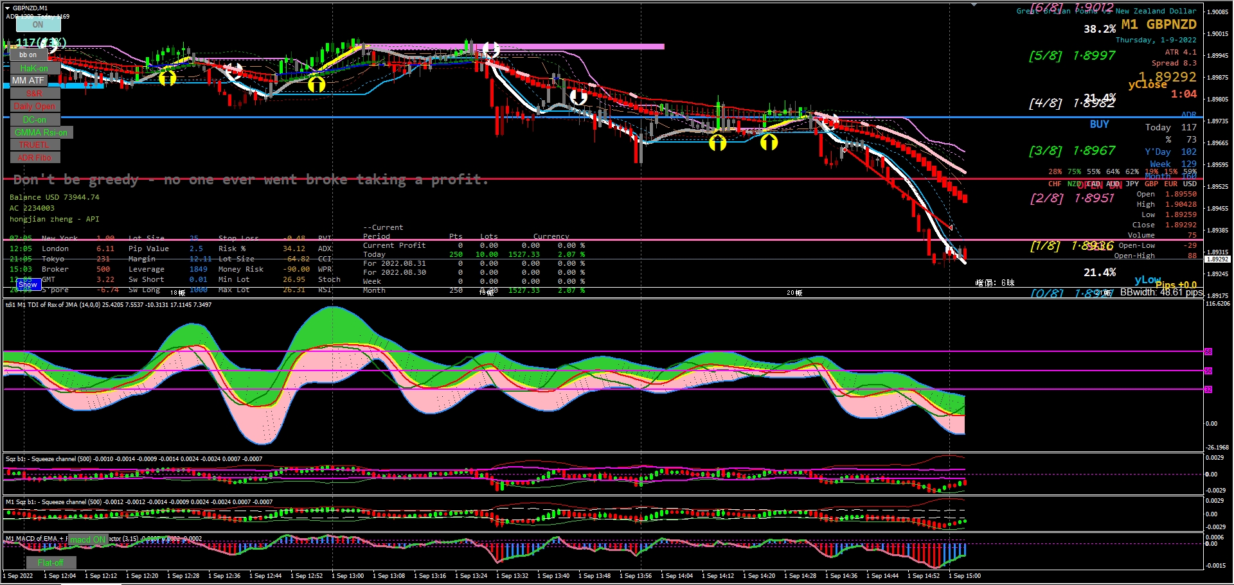This screenshot has height=585, width=1234.
Task: Click the 'Spread 8.3' readout
Action: (x=1174, y=63)
